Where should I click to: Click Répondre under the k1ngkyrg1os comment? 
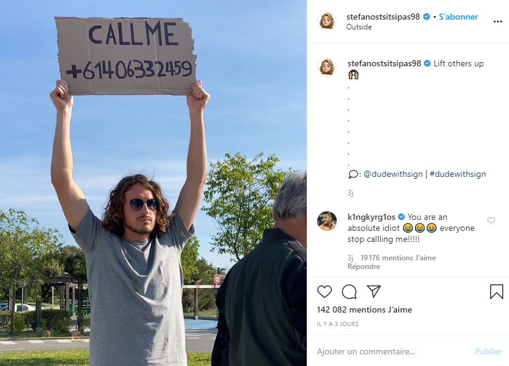[x=363, y=267]
